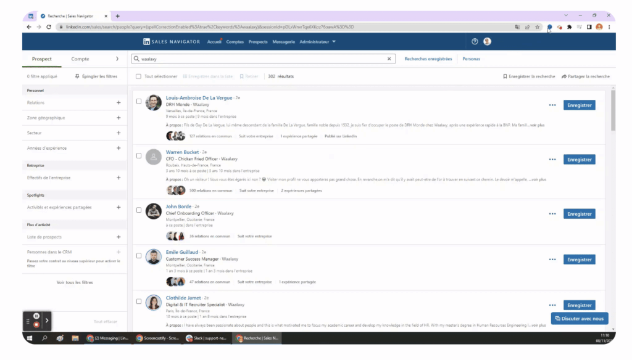Screen dimensions: 632x360
Task: Expand the Zone géographique filter
Action: (x=118, y=118)
